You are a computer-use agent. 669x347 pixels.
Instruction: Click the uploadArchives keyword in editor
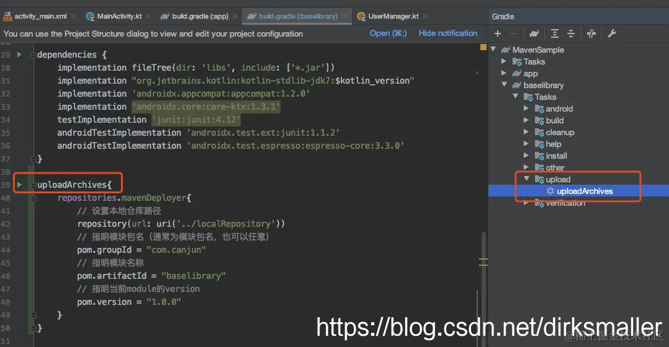pyautogui.click(x=72, y=185)
